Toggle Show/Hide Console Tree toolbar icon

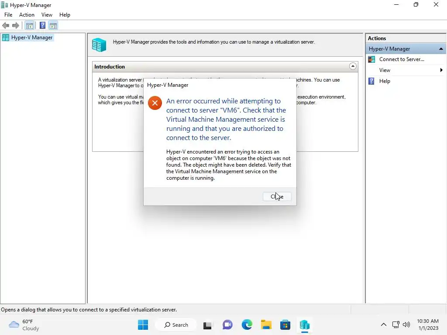pos(30,26)
